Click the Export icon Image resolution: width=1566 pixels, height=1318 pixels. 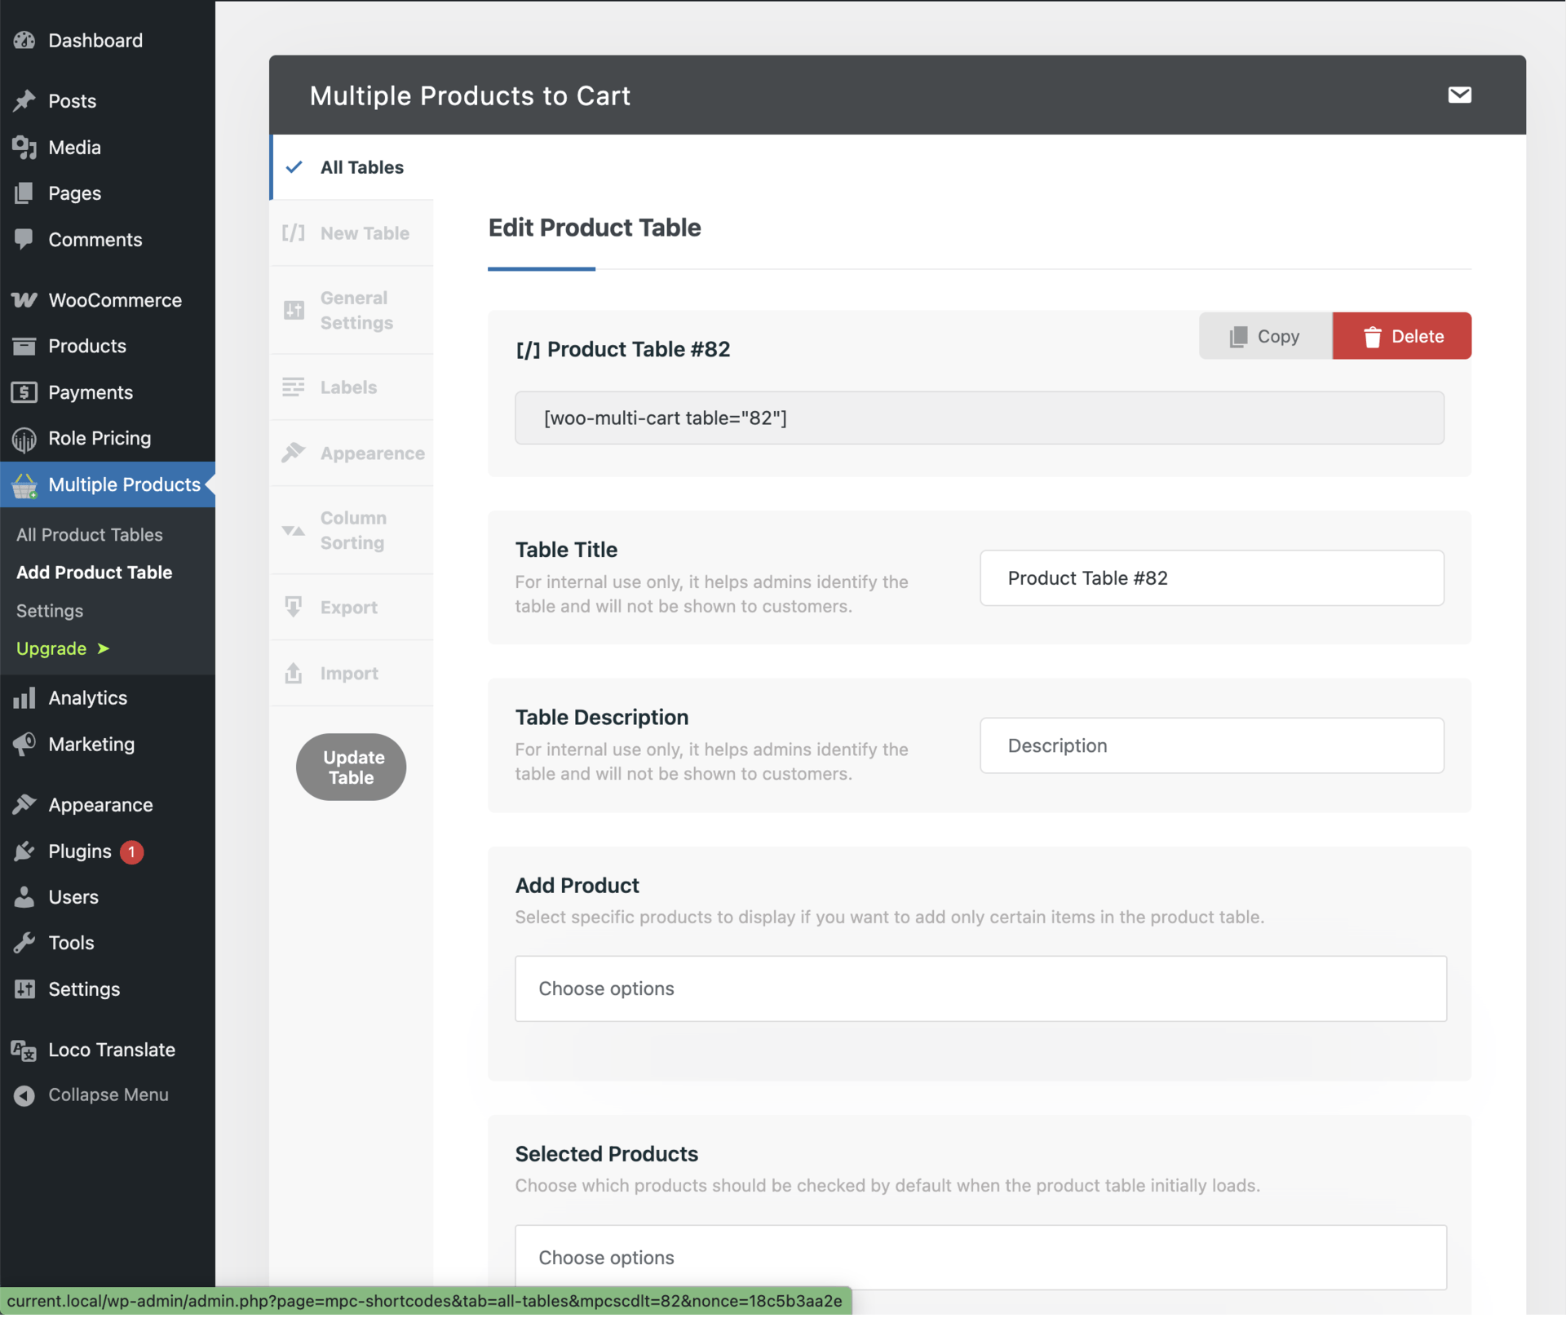(294, 607)
